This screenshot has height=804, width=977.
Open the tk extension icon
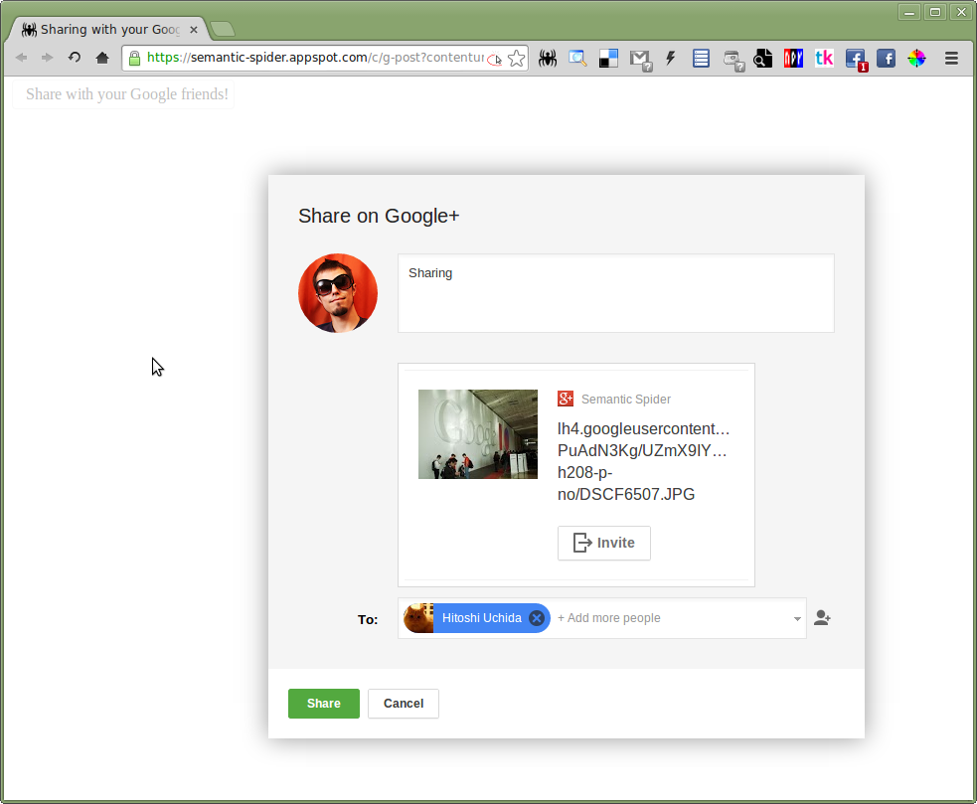(x=824, y=59)
